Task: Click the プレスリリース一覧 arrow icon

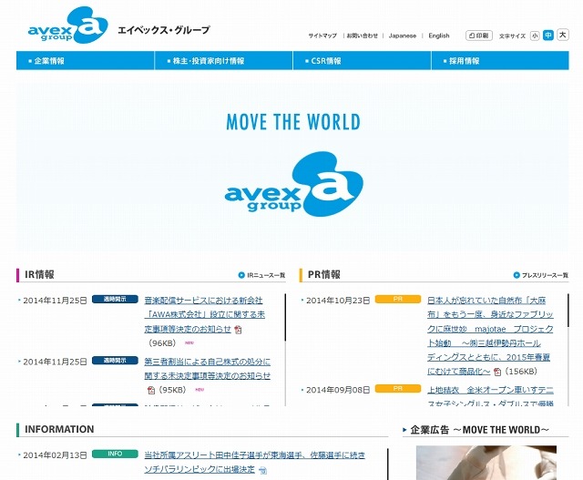Action: (x=517, y=275)
